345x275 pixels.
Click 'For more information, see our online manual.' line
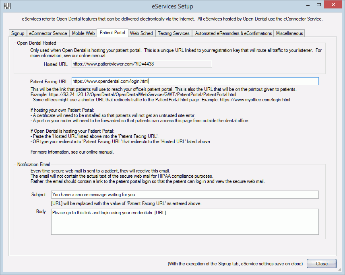72,152
